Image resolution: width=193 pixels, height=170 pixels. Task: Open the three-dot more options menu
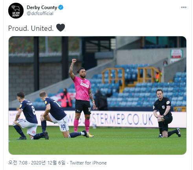[184, 7]
